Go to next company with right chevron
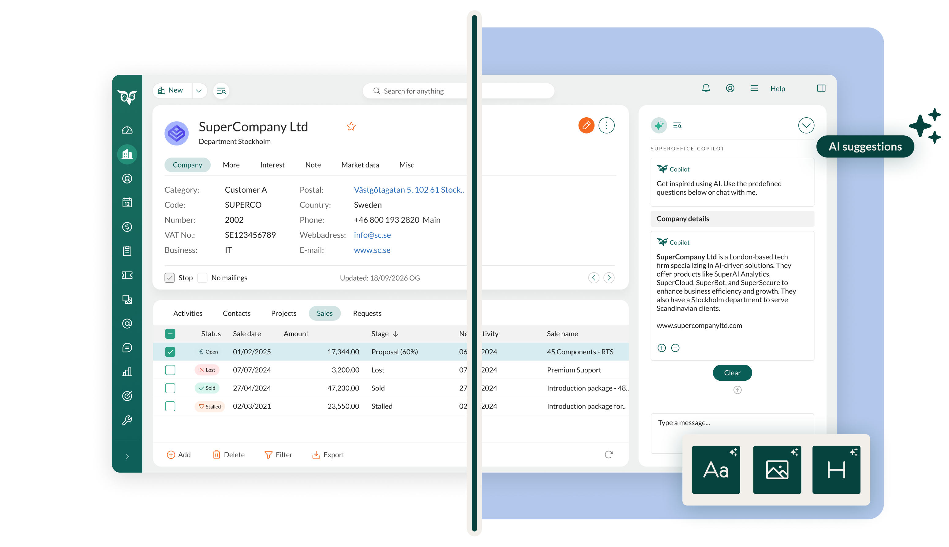This screenshot has height=547, width=949. 609,277
